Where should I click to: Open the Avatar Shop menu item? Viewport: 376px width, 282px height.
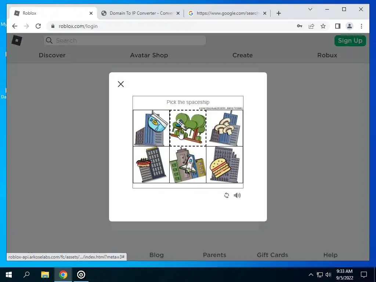point(149,55)
